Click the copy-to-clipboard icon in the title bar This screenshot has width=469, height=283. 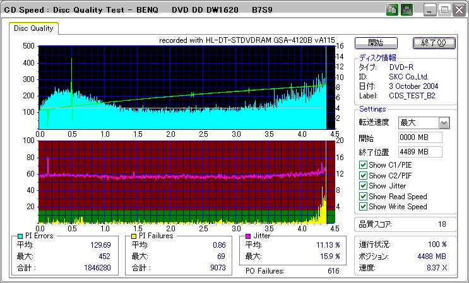pos(392,10)
